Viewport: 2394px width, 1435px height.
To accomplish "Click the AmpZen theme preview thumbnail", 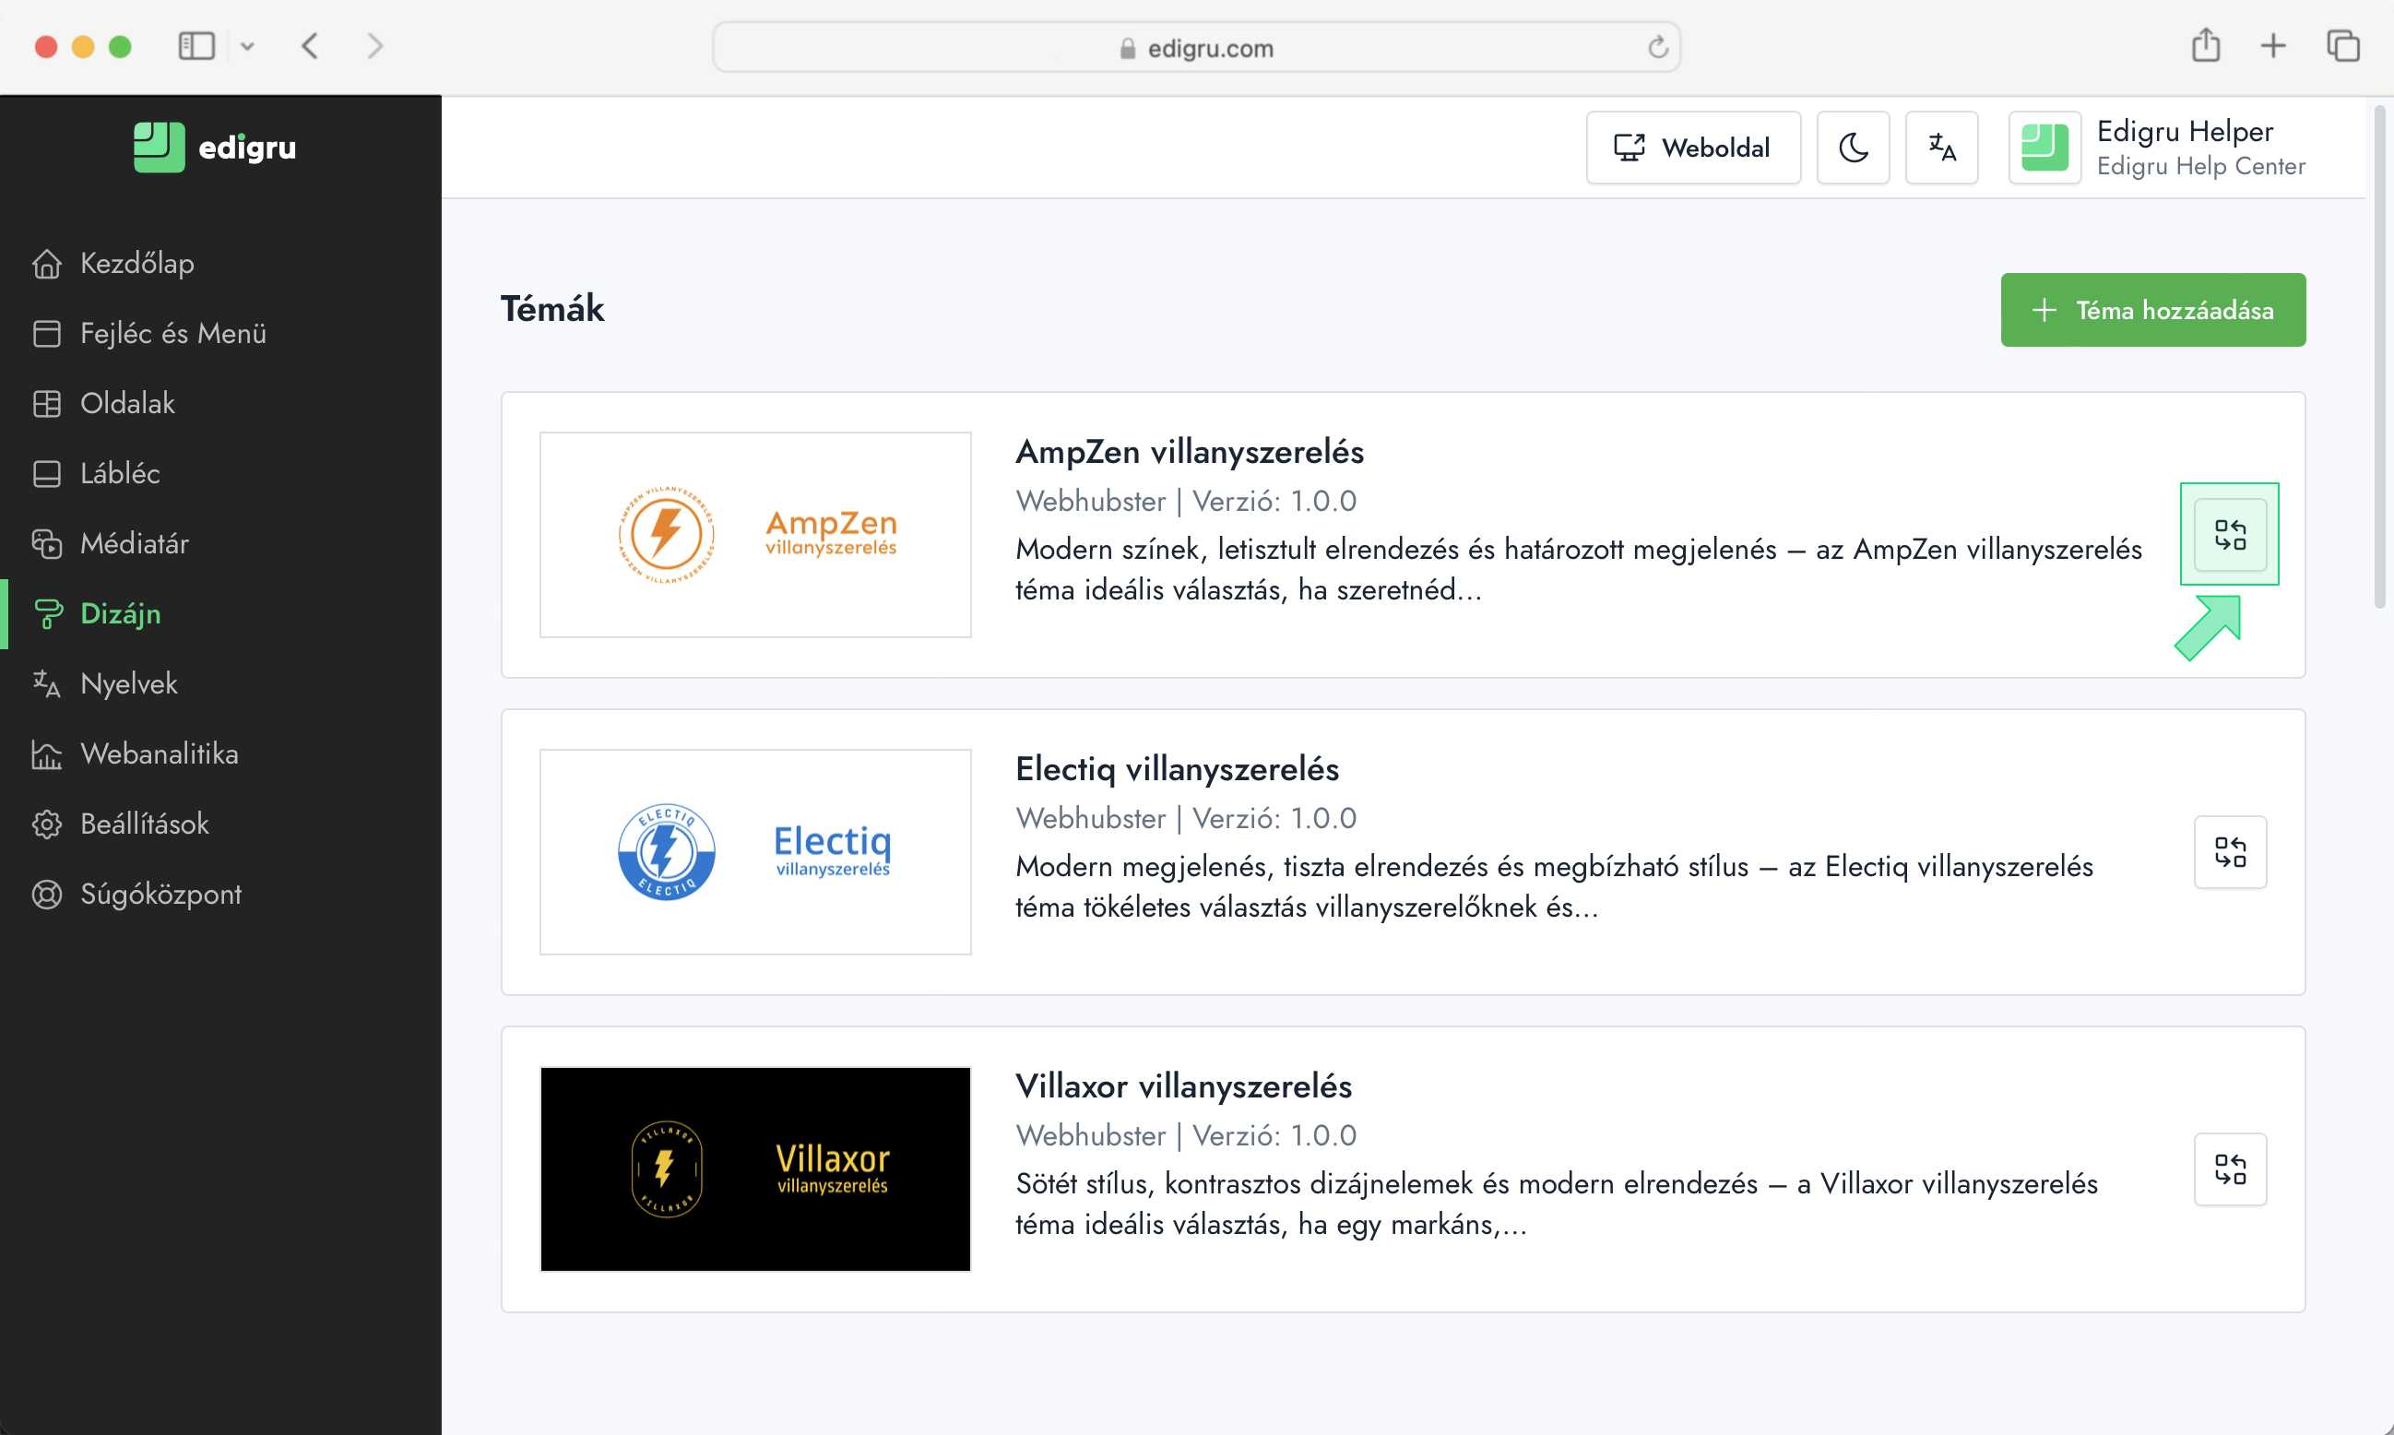I will pyautogui.click(x=755, y=535).
